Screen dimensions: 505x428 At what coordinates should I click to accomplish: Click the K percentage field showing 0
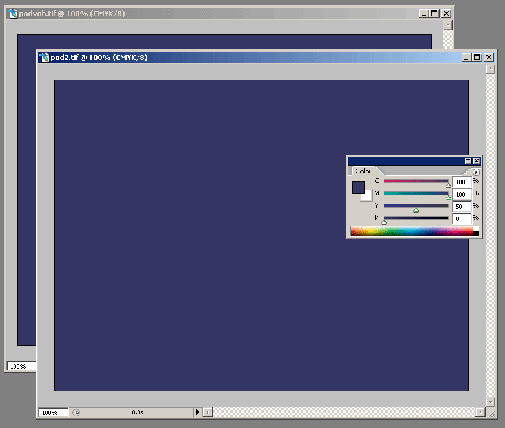tap(462, 219)
